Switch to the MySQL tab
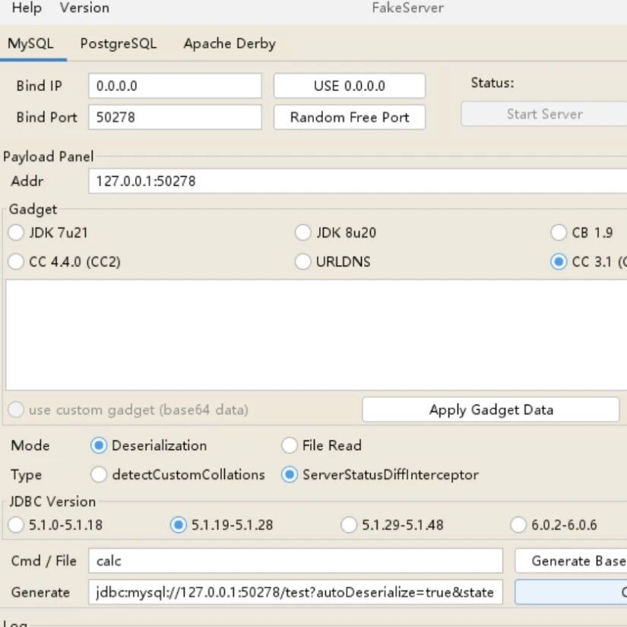This screenshot has width=627, height=627. [31, 43]
